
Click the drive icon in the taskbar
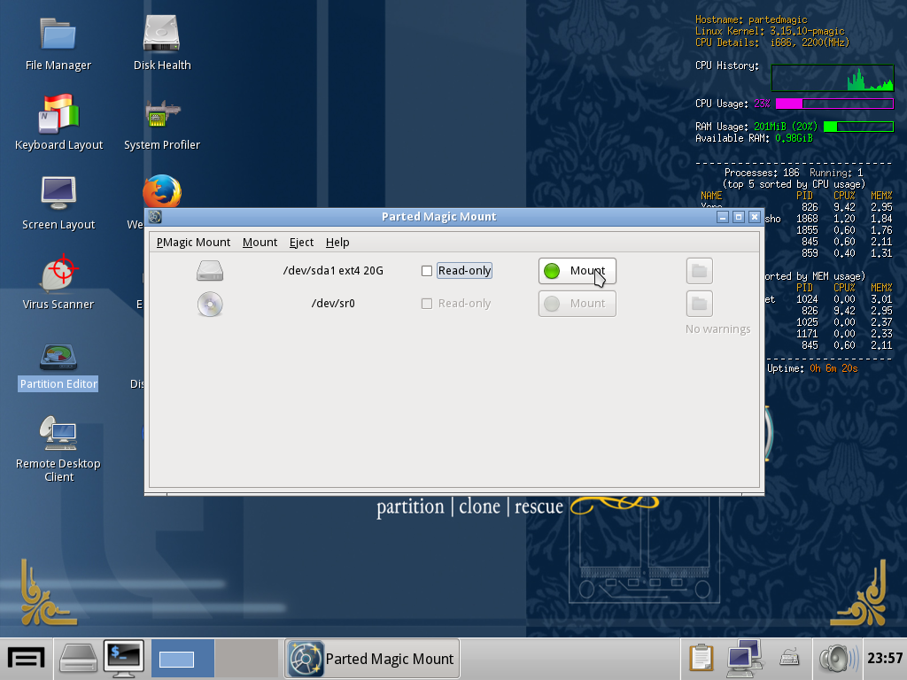79,659
